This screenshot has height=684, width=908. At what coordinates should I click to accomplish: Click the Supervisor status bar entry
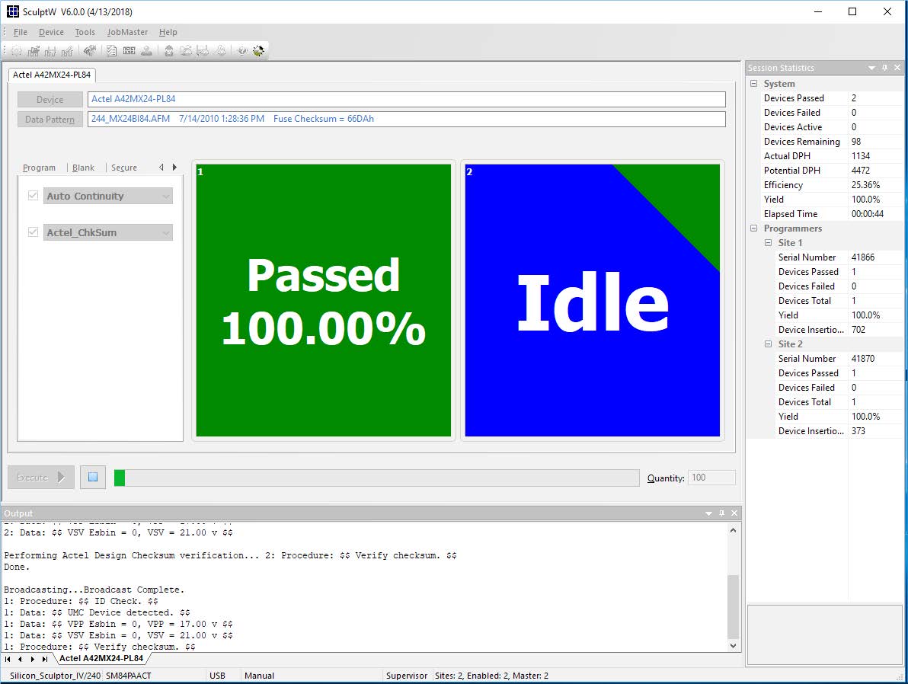pos(407,676)
